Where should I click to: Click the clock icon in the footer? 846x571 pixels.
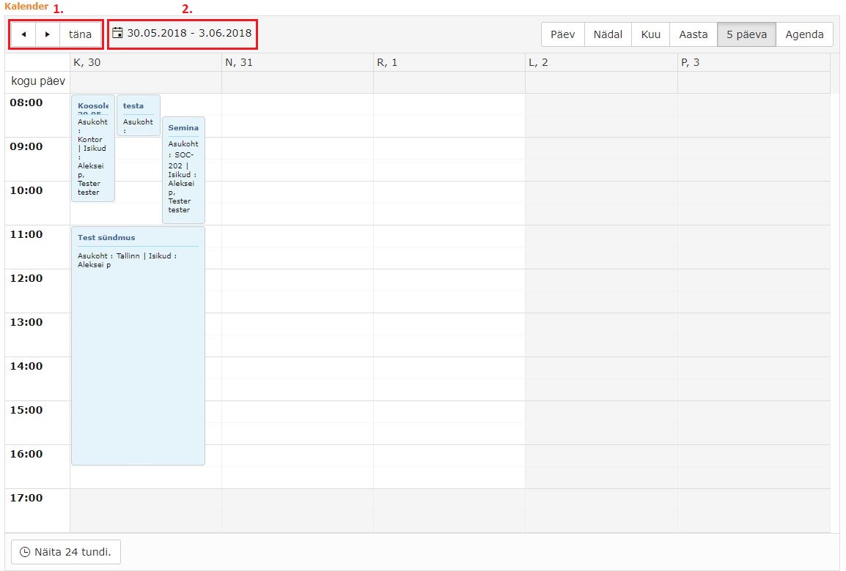[25, 552]
